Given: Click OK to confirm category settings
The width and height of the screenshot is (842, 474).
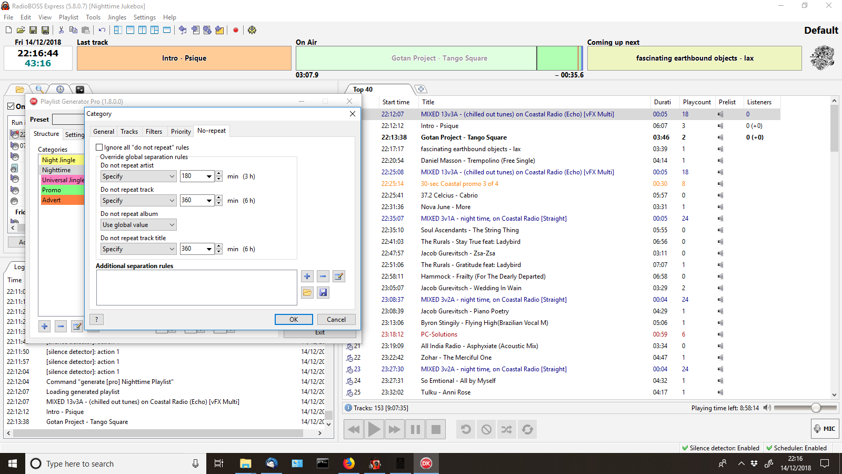Looking at the screenshot, I should point(294,320).
